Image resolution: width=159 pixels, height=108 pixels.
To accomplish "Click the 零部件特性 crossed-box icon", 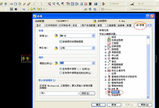I will 109,86.
